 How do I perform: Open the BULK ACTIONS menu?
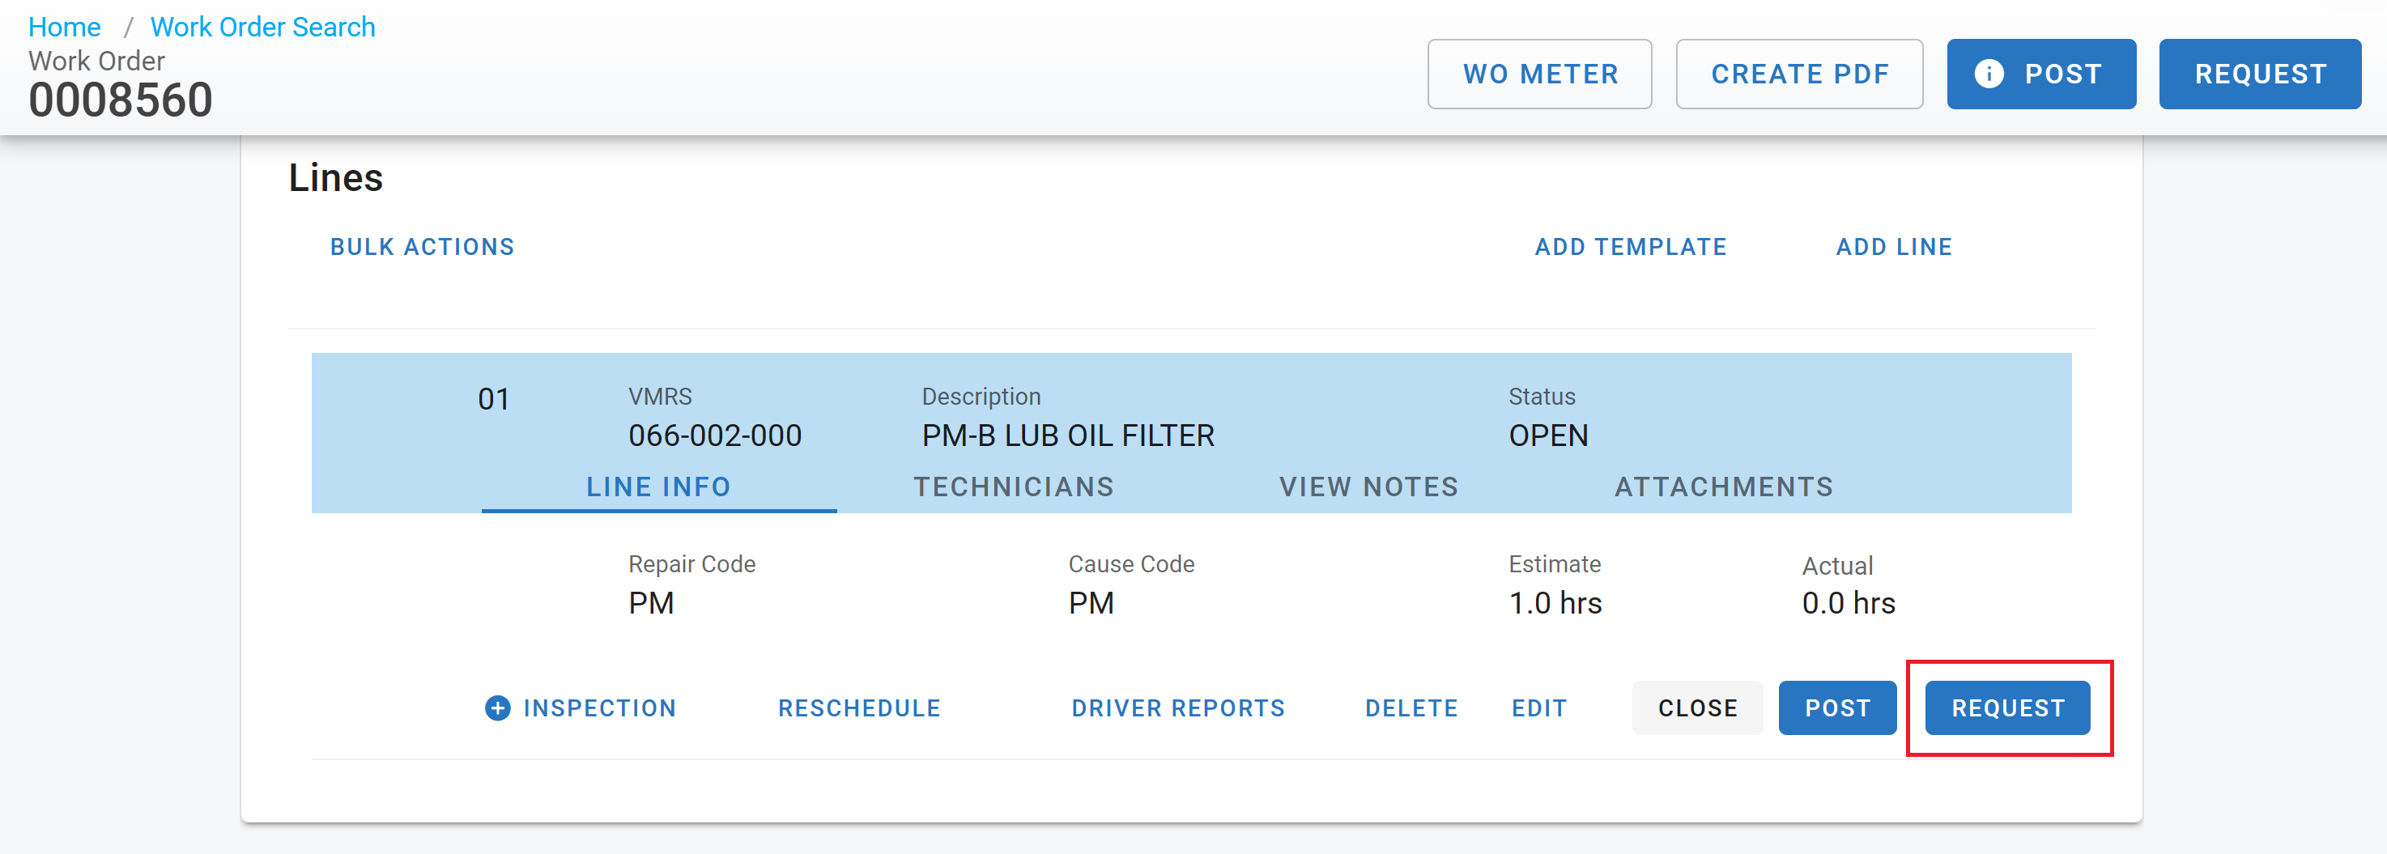pyautogui.click(x=422, y=246)
